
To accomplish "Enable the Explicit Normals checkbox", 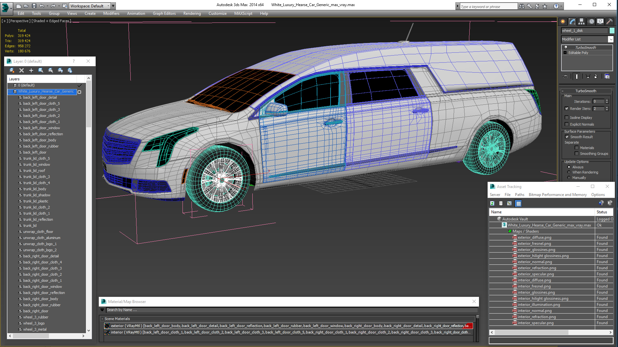I will point(566,124).
